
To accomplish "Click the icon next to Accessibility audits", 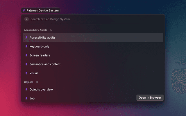I will coord(26,37).
